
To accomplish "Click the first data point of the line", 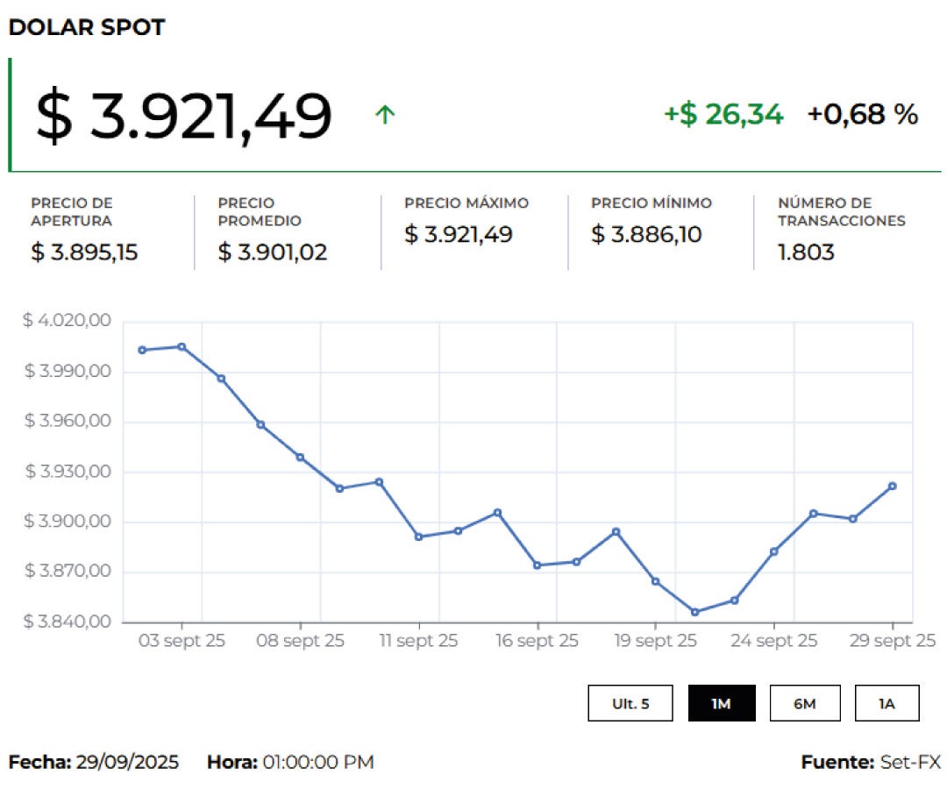I will click(x=142, y=350).
